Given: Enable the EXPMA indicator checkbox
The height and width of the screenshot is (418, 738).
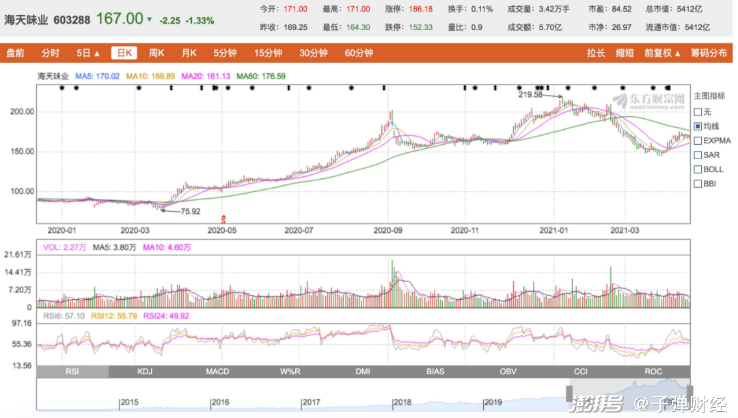Looking at the screenshot, I should point(698,141).
